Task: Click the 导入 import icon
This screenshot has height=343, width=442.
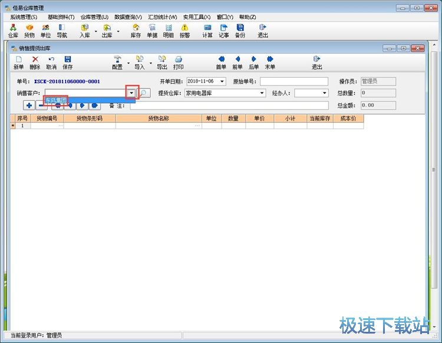Action: pos(140,62)
